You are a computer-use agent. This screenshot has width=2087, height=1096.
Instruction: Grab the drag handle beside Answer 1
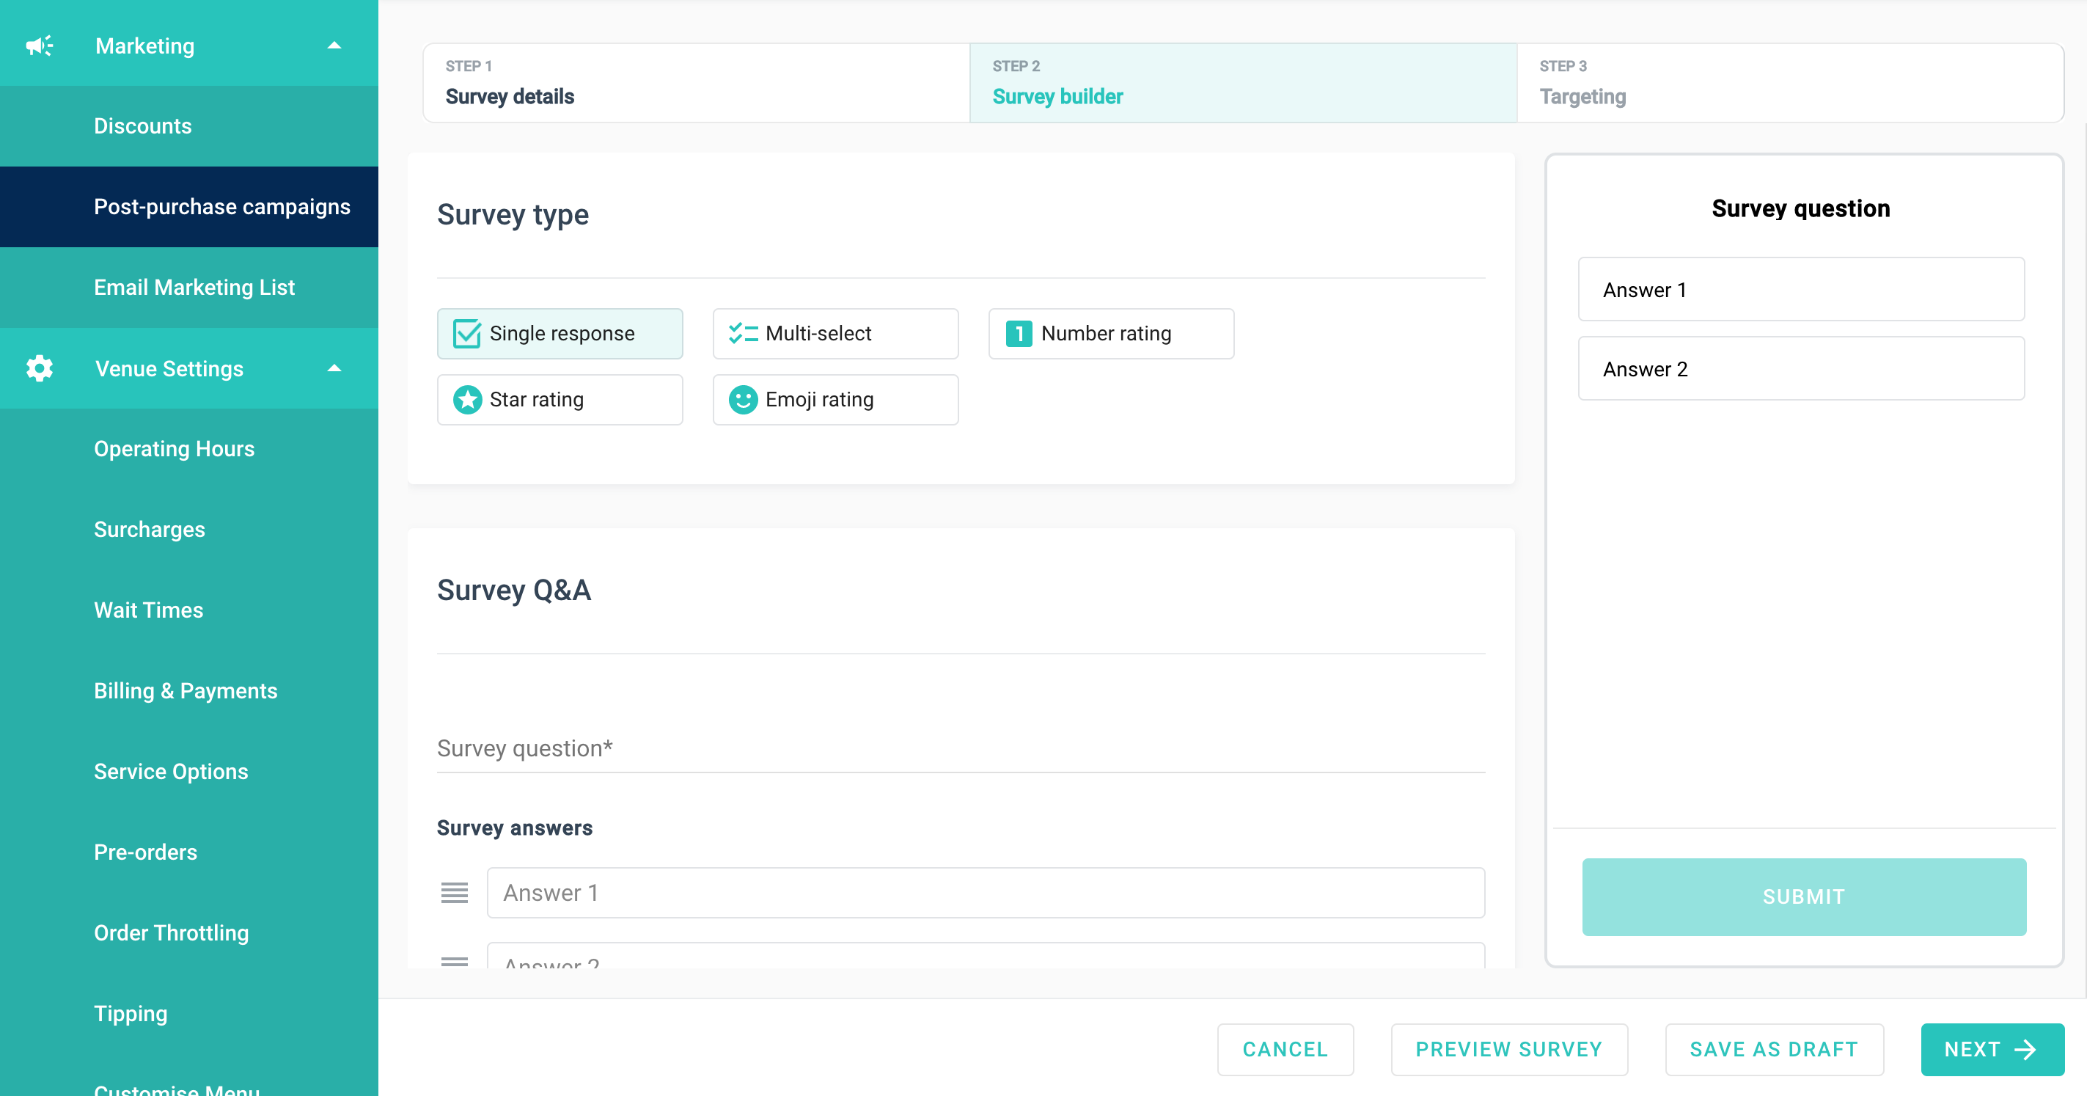tap(455, 893)
